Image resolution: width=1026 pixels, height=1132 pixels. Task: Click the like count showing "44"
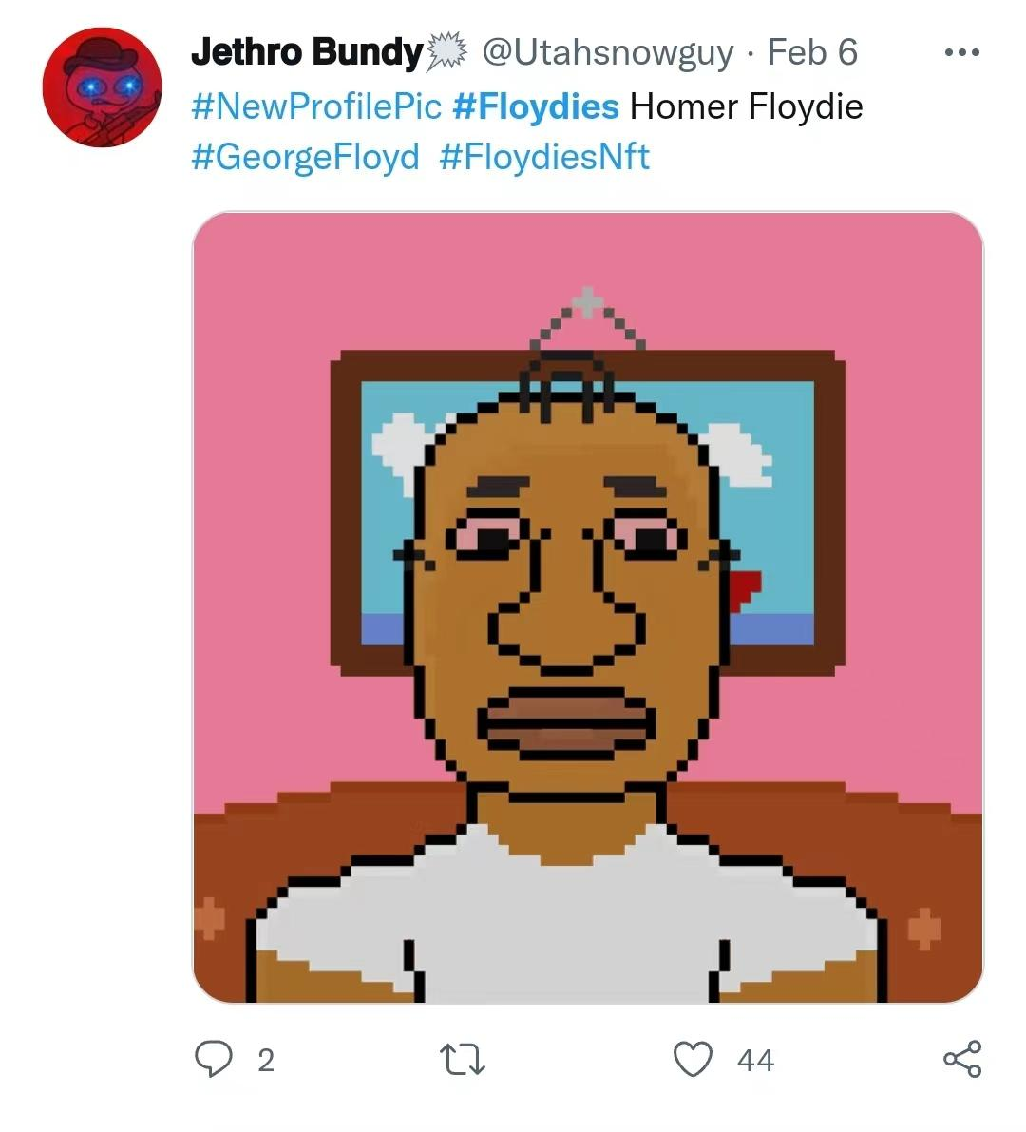tap(754, 1058)
